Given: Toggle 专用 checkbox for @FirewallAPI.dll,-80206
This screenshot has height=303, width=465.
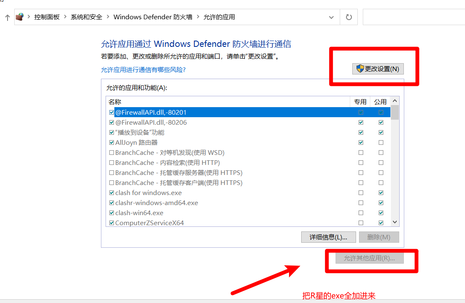Looking at the screenshot, I should 361,122.
